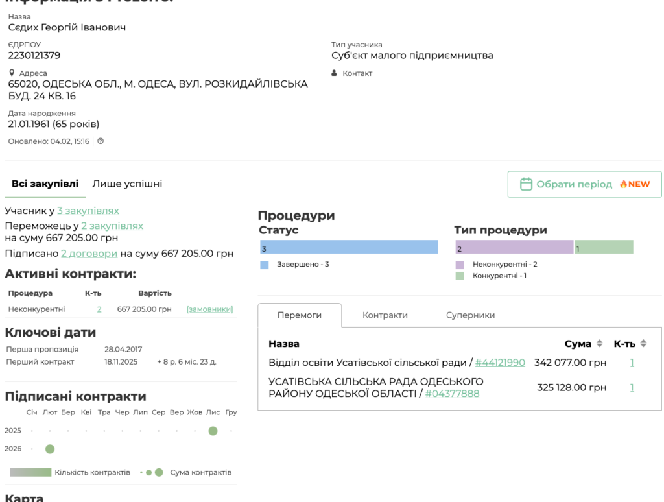Click the calendar icon in Обрати період

526,184
